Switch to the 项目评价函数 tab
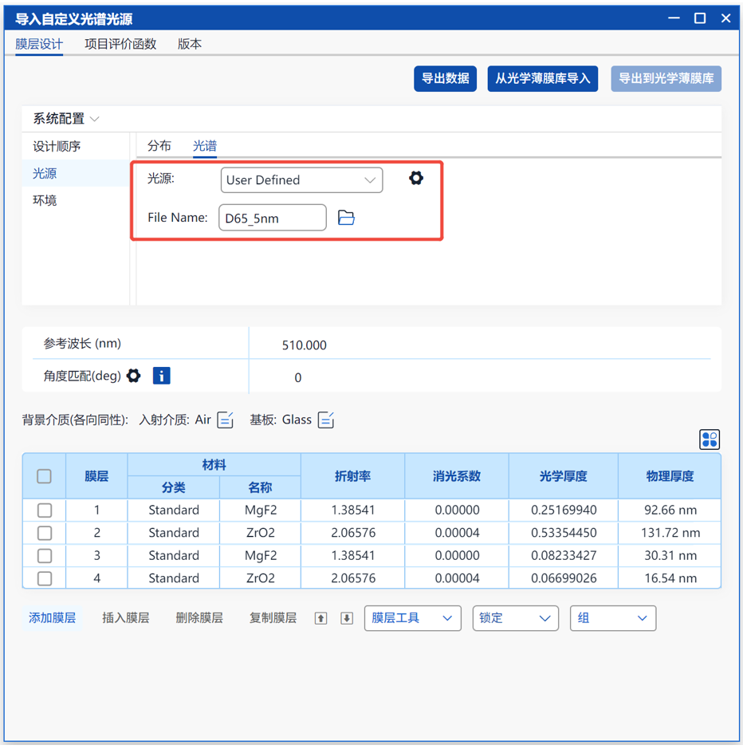This screenshot has height=749, width=743. [120, 44]
